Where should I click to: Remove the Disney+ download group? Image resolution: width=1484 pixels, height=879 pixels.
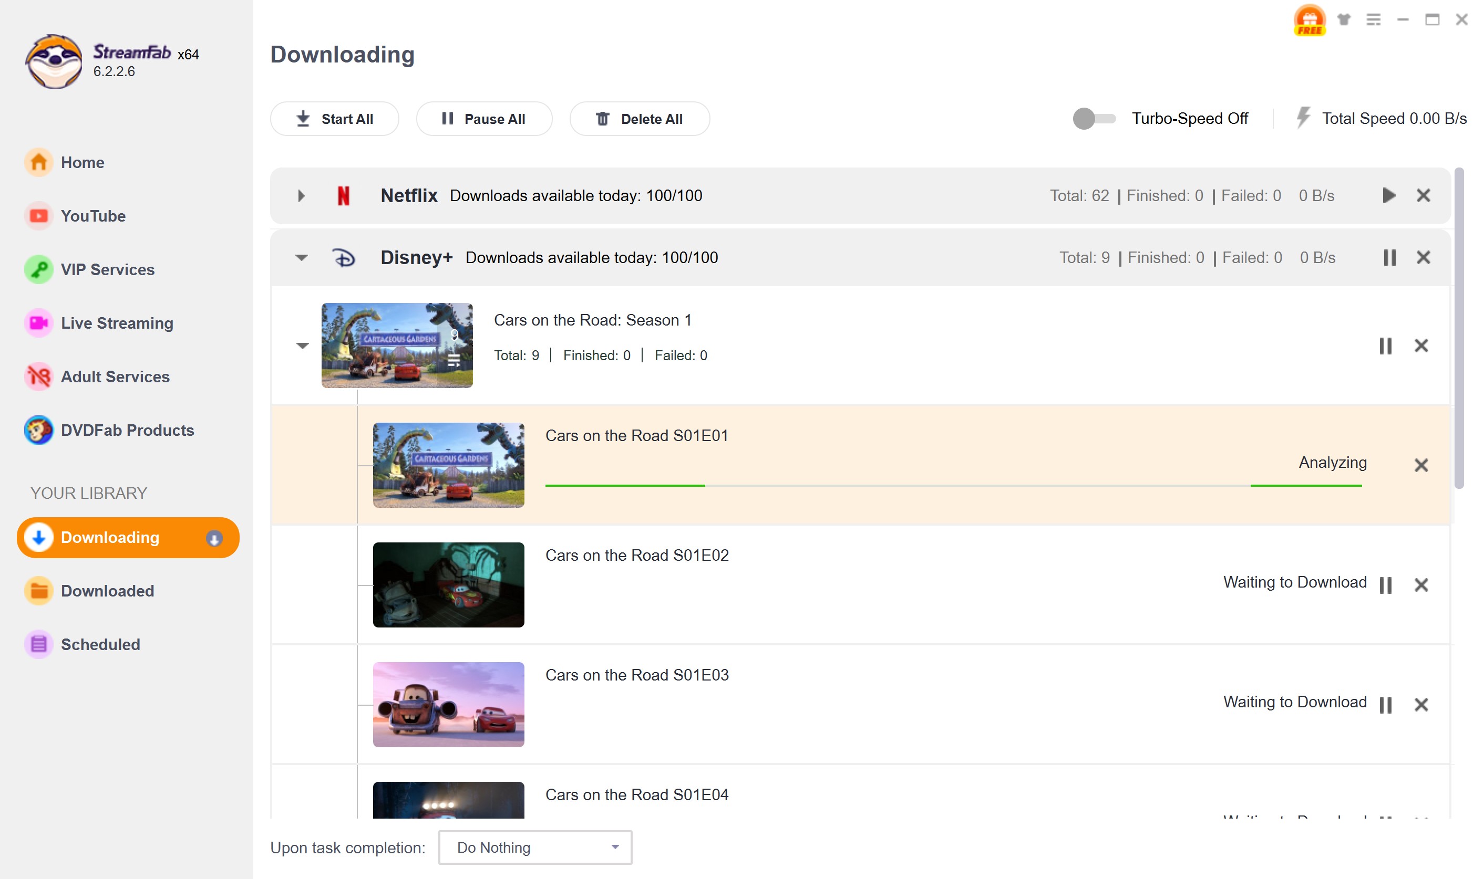(x=1423, y=258)
